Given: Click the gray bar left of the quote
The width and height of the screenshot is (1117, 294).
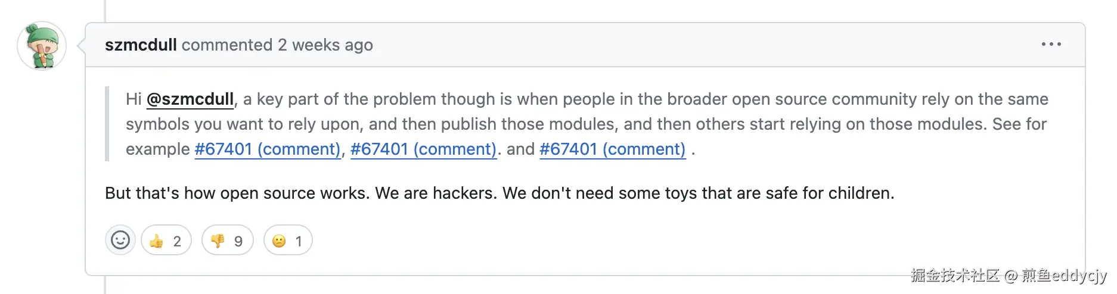Looking at the screenshot, I should (107, 124).
